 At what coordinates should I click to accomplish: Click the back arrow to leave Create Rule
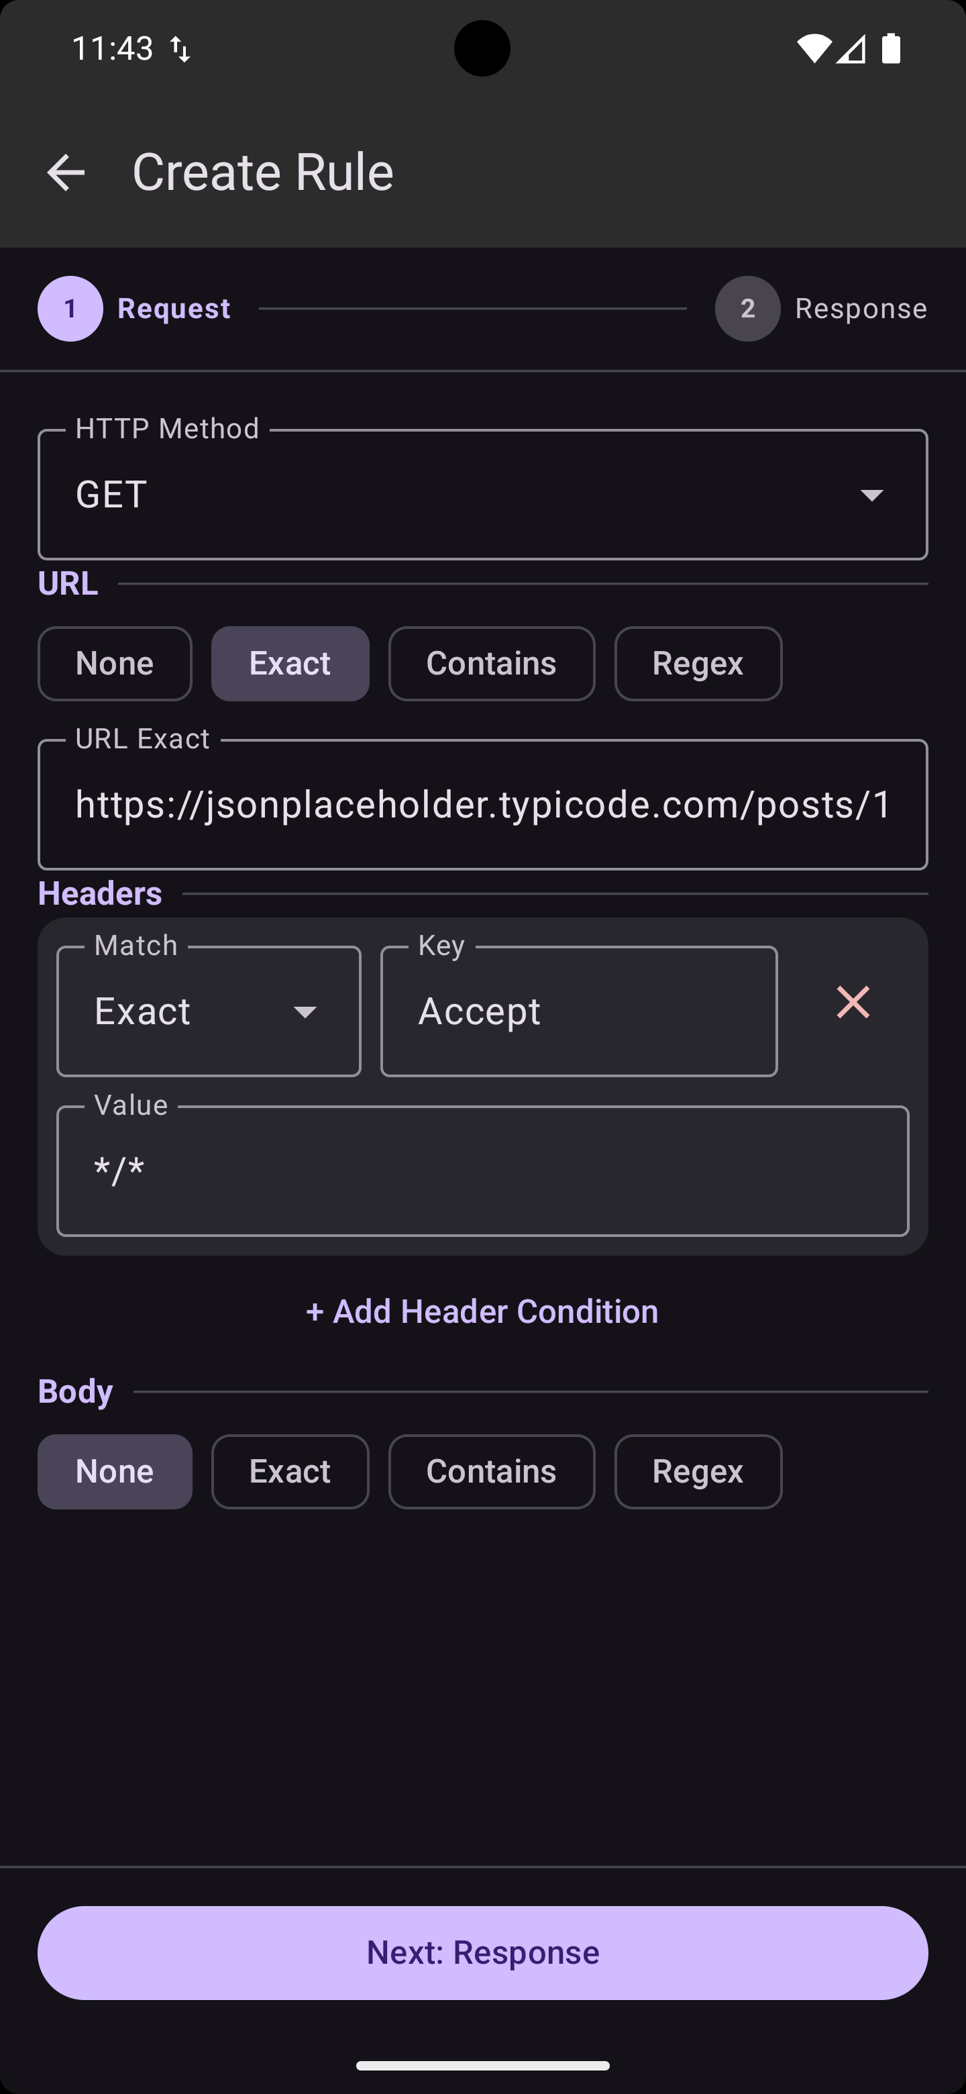65,172
